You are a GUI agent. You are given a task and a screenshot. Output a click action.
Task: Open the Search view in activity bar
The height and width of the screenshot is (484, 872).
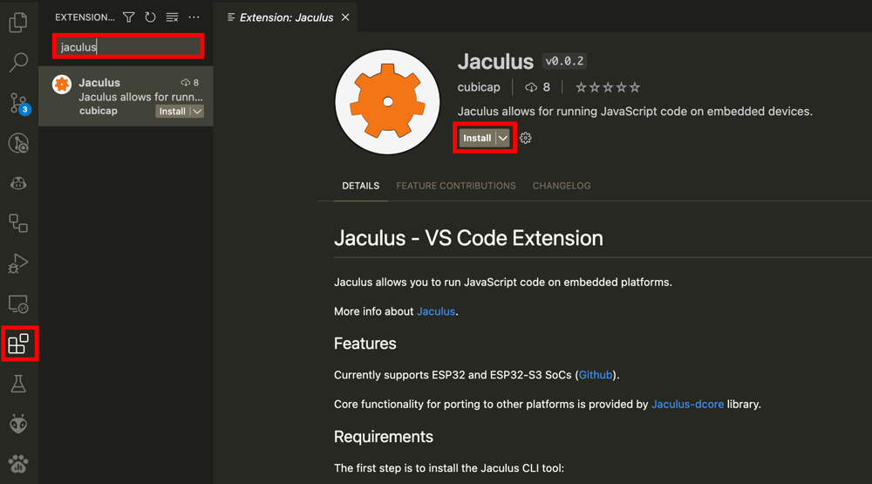tap(18, 62)
